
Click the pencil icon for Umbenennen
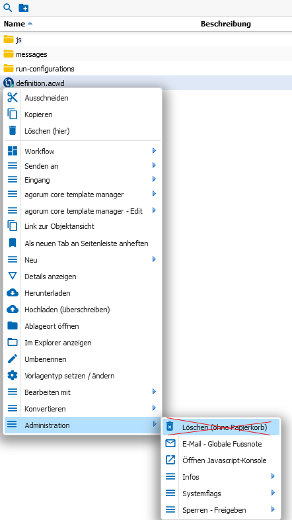(13, 359)
